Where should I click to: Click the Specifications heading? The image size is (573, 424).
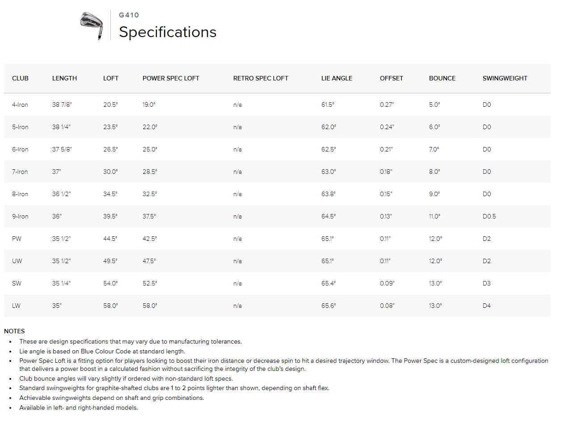(168, 32)
